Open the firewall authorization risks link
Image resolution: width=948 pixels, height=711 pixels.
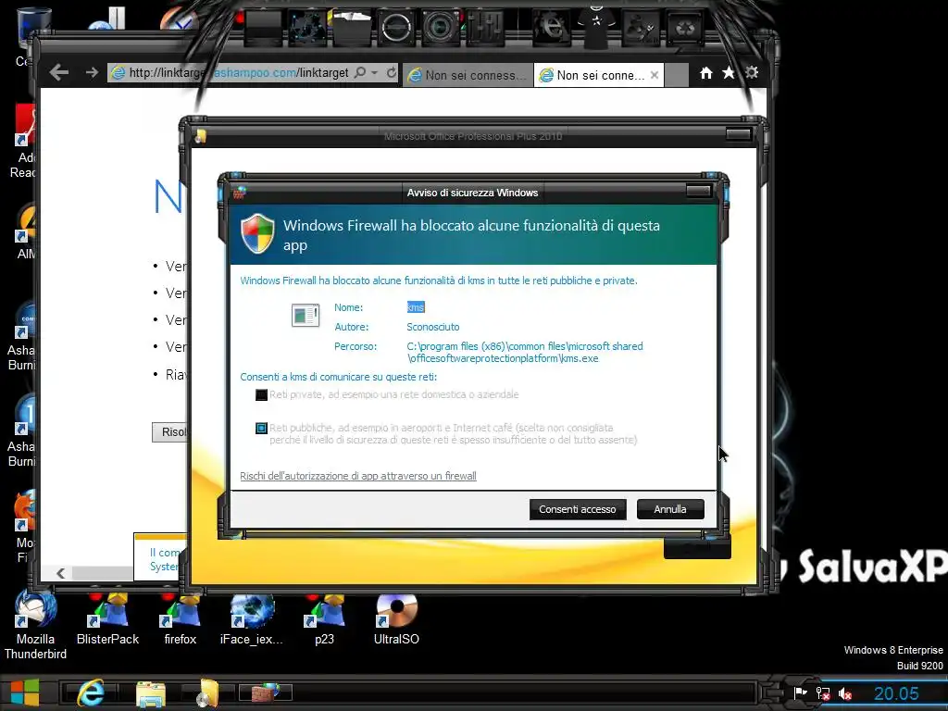pyautogui.click(x=358, y=476)
